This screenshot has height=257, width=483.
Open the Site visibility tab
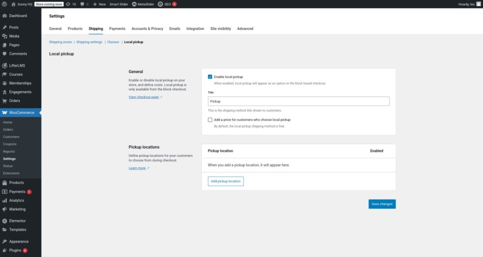221,29
